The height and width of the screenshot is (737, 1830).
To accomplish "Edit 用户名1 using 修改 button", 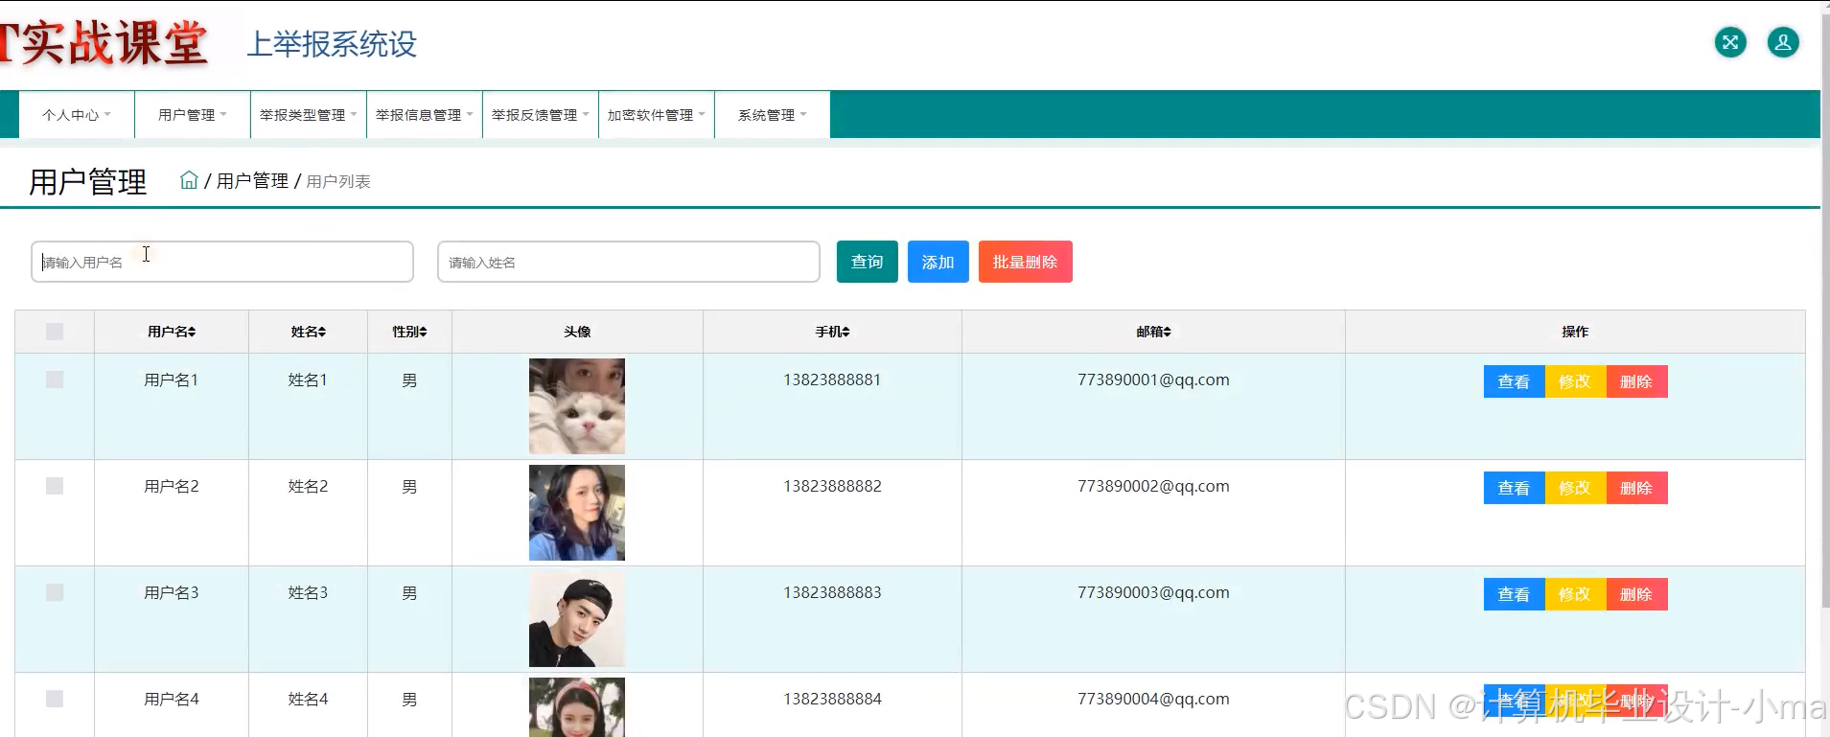I will point(1576,381).
